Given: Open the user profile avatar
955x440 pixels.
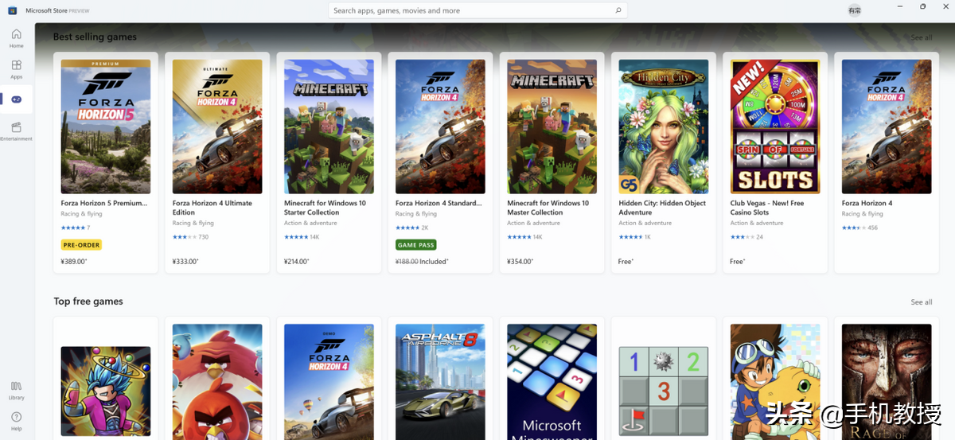Looking at the screenshot, I should click(855, 10).
